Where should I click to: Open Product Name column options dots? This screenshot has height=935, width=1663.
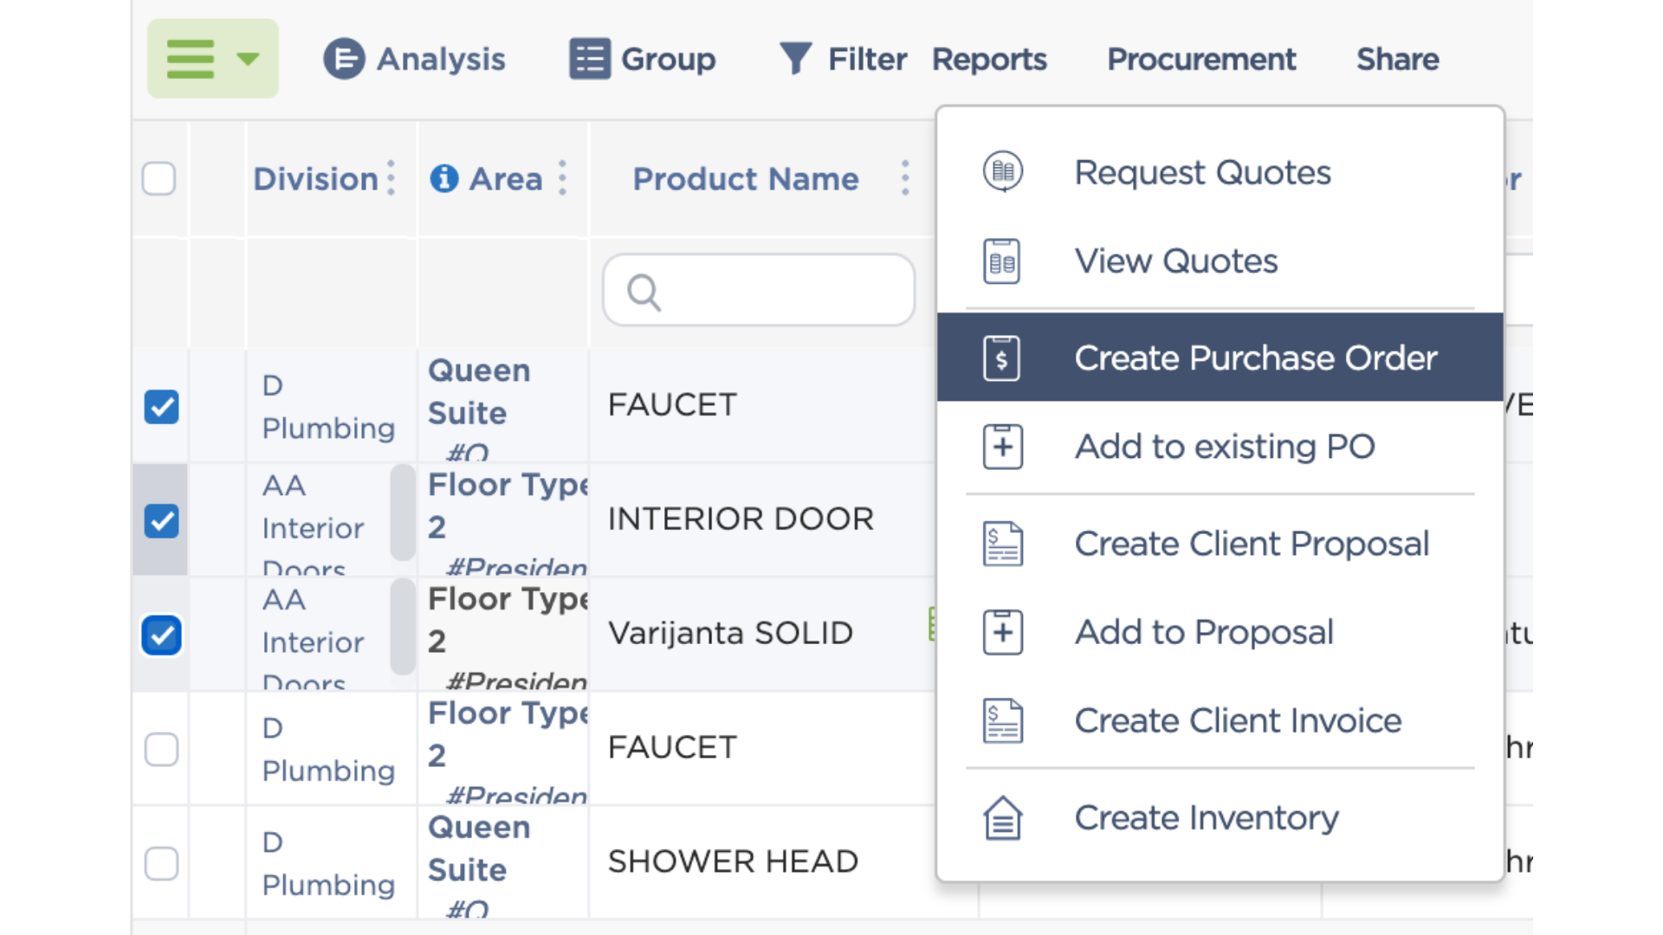pos(905,178)
